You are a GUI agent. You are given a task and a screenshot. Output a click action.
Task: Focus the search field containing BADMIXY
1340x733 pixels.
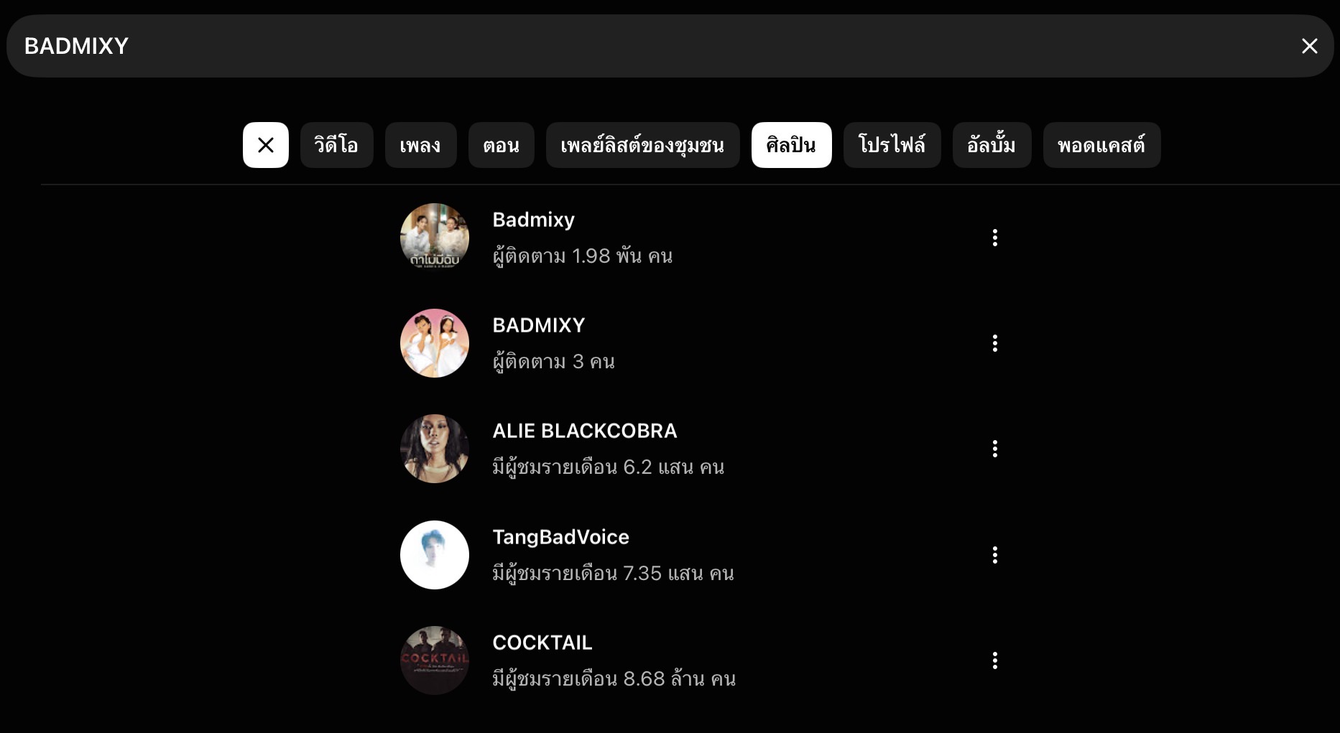[647, 46]
